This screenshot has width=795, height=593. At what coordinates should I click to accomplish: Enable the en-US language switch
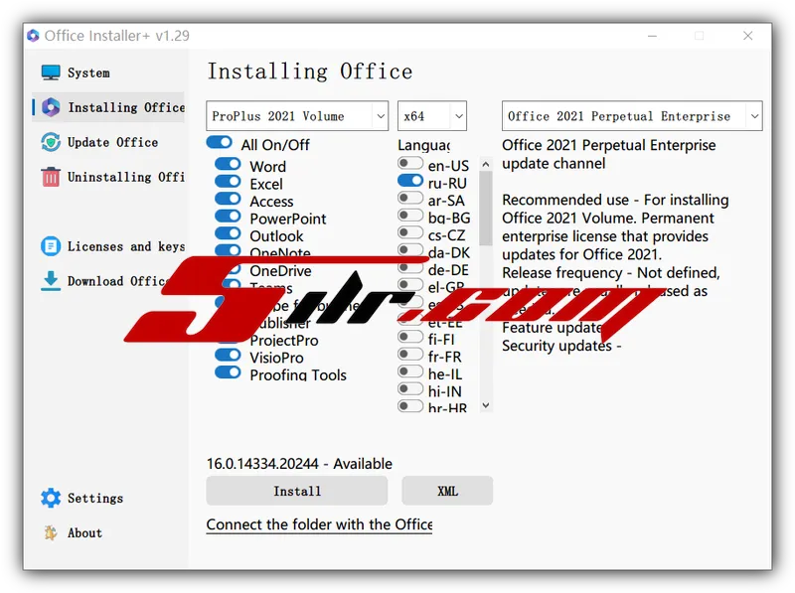(x=410, y=163)
